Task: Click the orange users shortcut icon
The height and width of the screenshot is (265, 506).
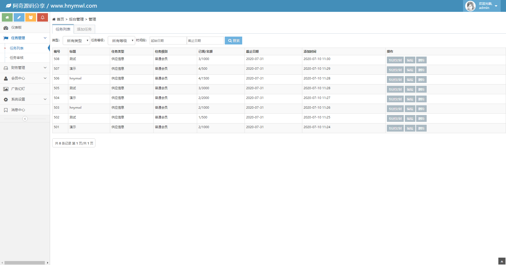Action: (x=31, y=17)
